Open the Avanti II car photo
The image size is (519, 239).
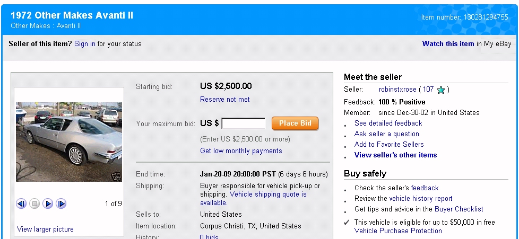[x=69, y=141]
